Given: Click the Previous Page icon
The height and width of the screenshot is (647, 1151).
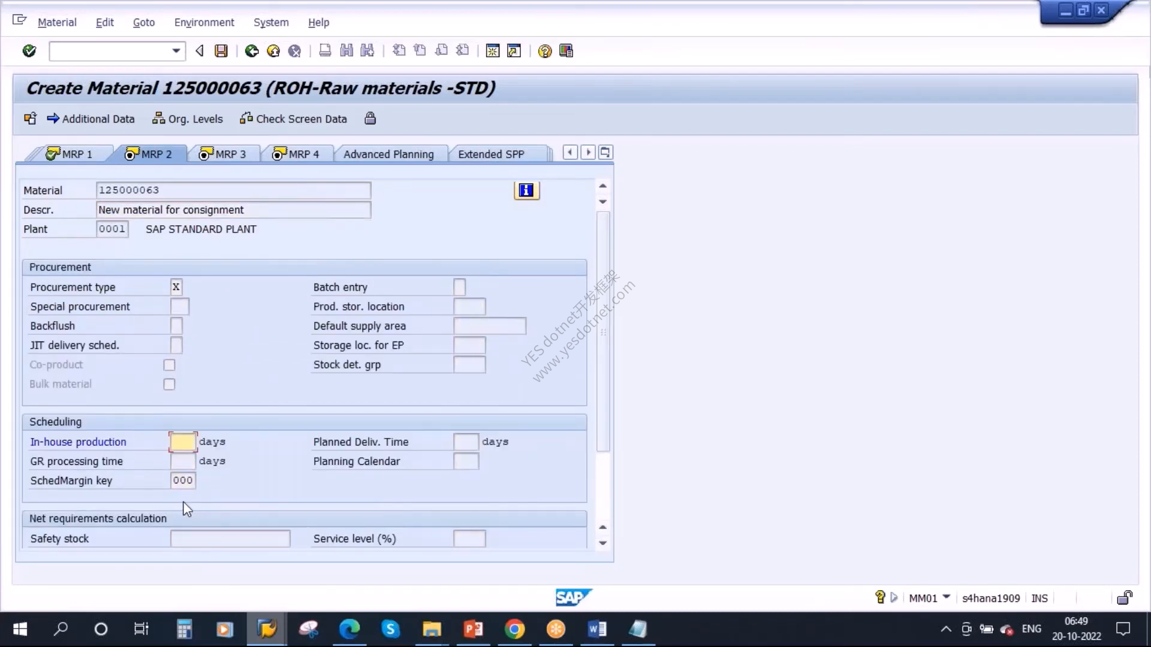Looking at the screenshot, I should pos(420,51).
